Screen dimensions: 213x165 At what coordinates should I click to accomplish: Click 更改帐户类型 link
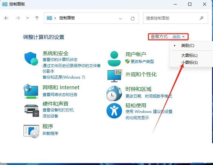142,62
